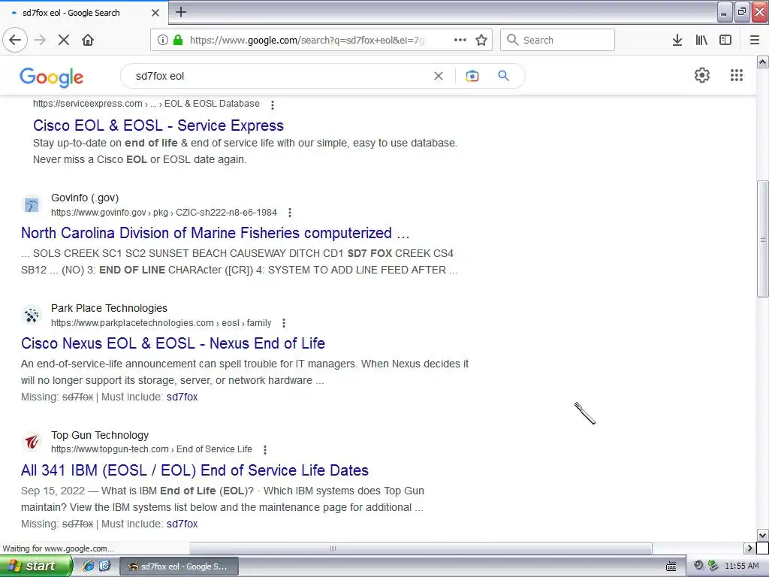The width and height of the screenshot is (769, 577).
Task: Launch Internet Explorer from quick launch
Action: pos(89,566)
